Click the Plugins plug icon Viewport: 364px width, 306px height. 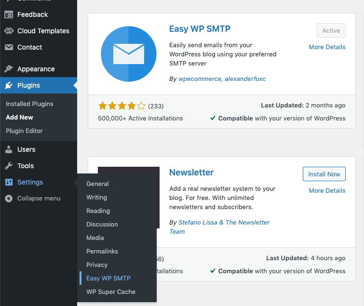coord(9,85)
